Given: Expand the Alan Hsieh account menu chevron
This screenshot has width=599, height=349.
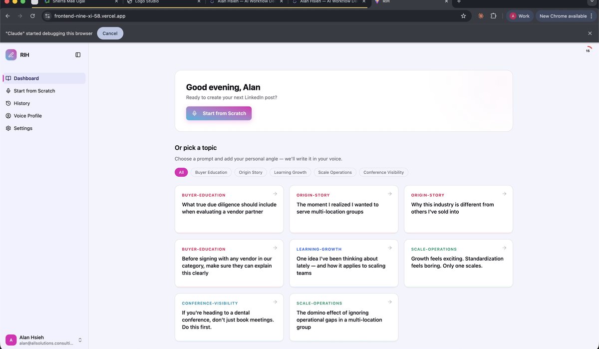Looking at the screenshot, I should coord(79,340).
